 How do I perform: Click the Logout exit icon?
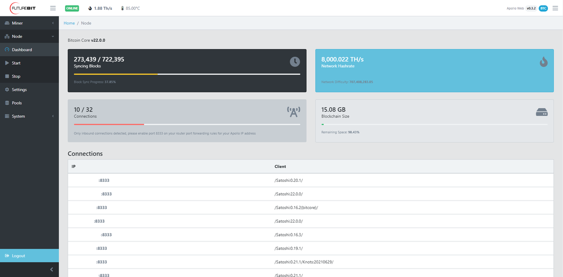[7, 255]
